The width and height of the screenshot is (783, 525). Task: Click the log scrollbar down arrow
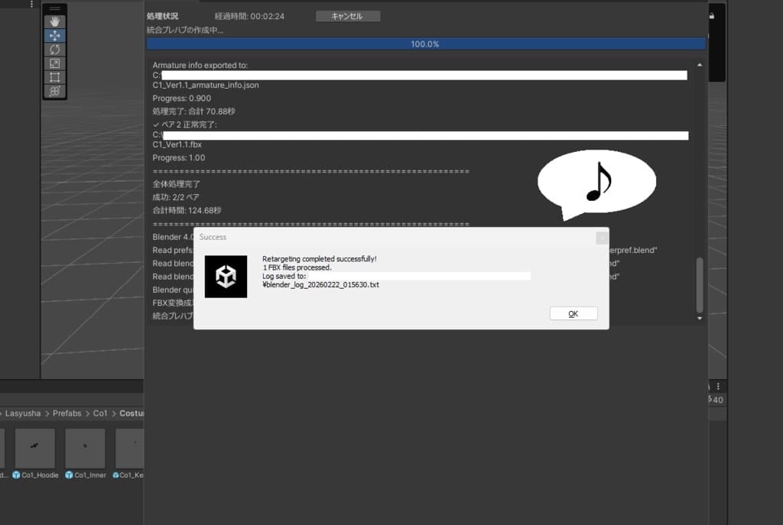(700, 318)
